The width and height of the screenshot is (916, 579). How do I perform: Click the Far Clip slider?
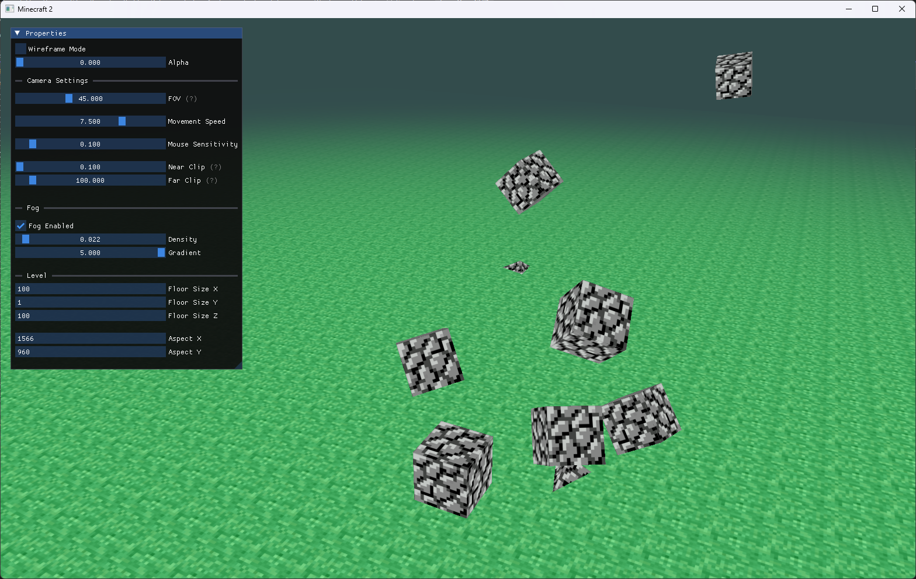tap(91, 180)
